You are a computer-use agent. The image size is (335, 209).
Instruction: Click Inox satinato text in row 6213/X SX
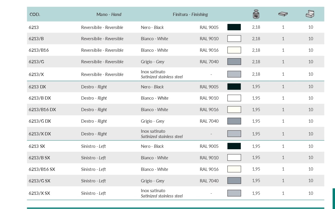153,191
